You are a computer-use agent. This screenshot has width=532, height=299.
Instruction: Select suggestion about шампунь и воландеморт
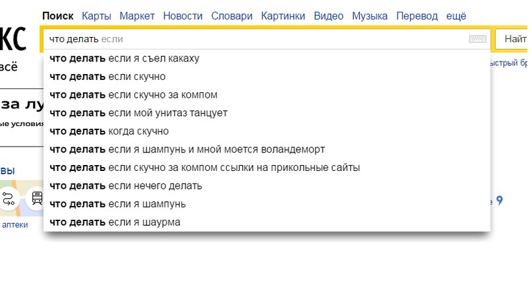click(267, 149)
